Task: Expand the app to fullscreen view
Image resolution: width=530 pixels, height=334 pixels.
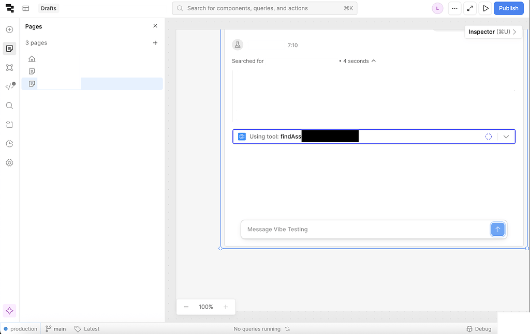Action: [470, 8]
